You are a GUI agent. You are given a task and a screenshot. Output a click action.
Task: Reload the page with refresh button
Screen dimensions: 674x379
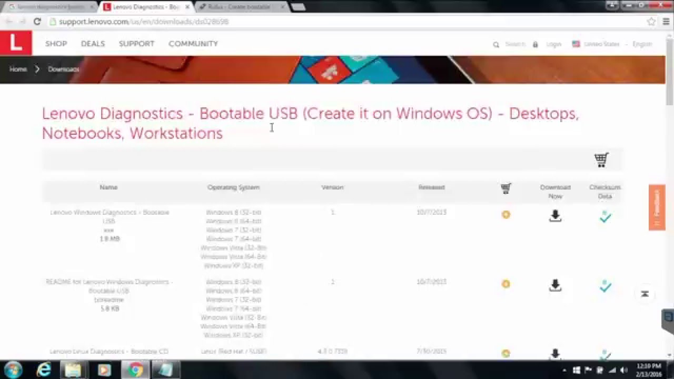(x=37, y=22)
